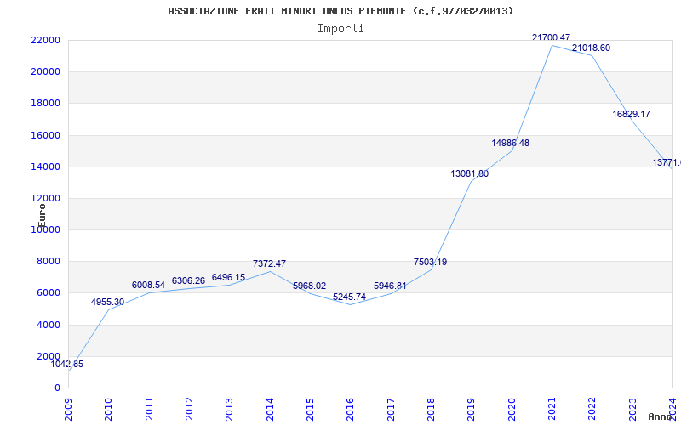This screenshot has width=681, height=425.
Task: Click x-axis year 2009
Action: tap(68, 410)
